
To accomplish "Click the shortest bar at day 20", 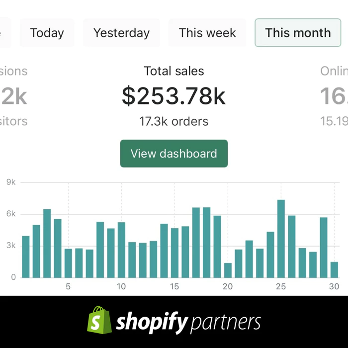I will point(228,270).
